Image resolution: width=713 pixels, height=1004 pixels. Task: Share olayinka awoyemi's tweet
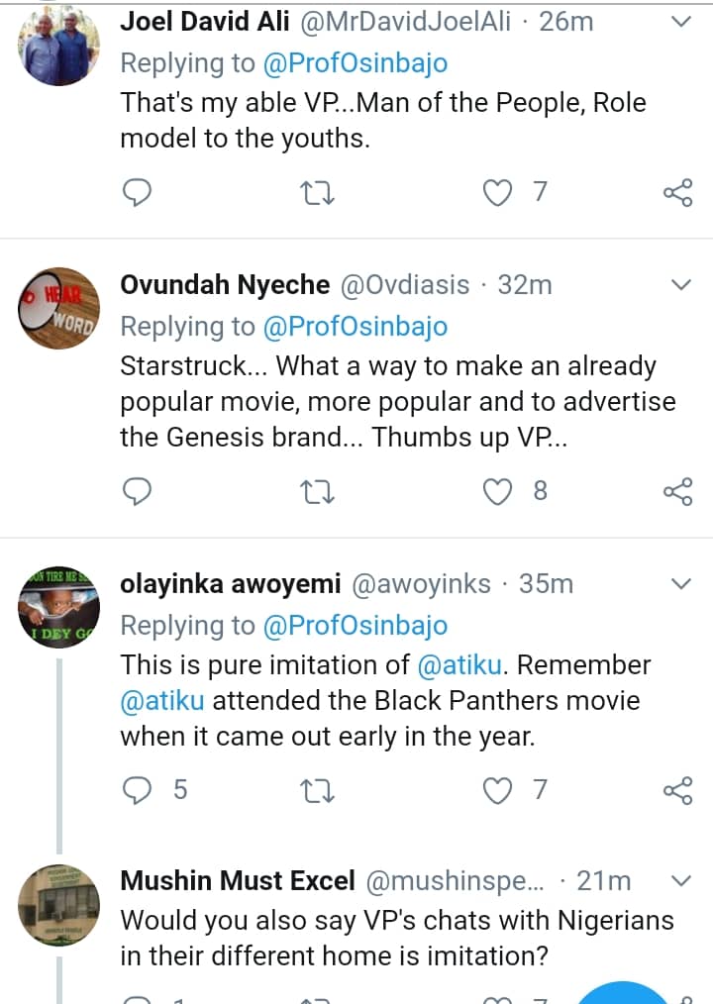click(677, 789)
